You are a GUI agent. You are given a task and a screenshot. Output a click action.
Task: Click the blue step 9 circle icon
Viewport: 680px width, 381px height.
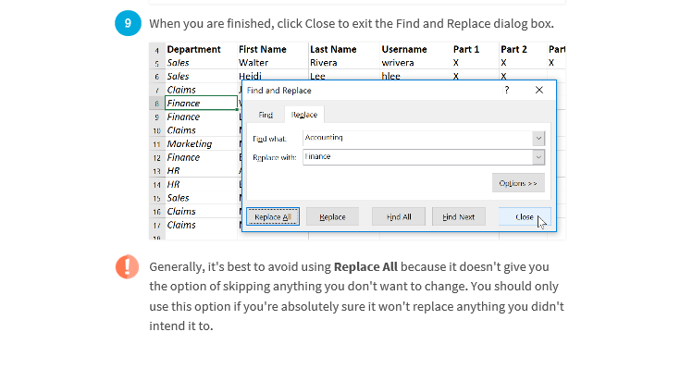pos(128,23)
